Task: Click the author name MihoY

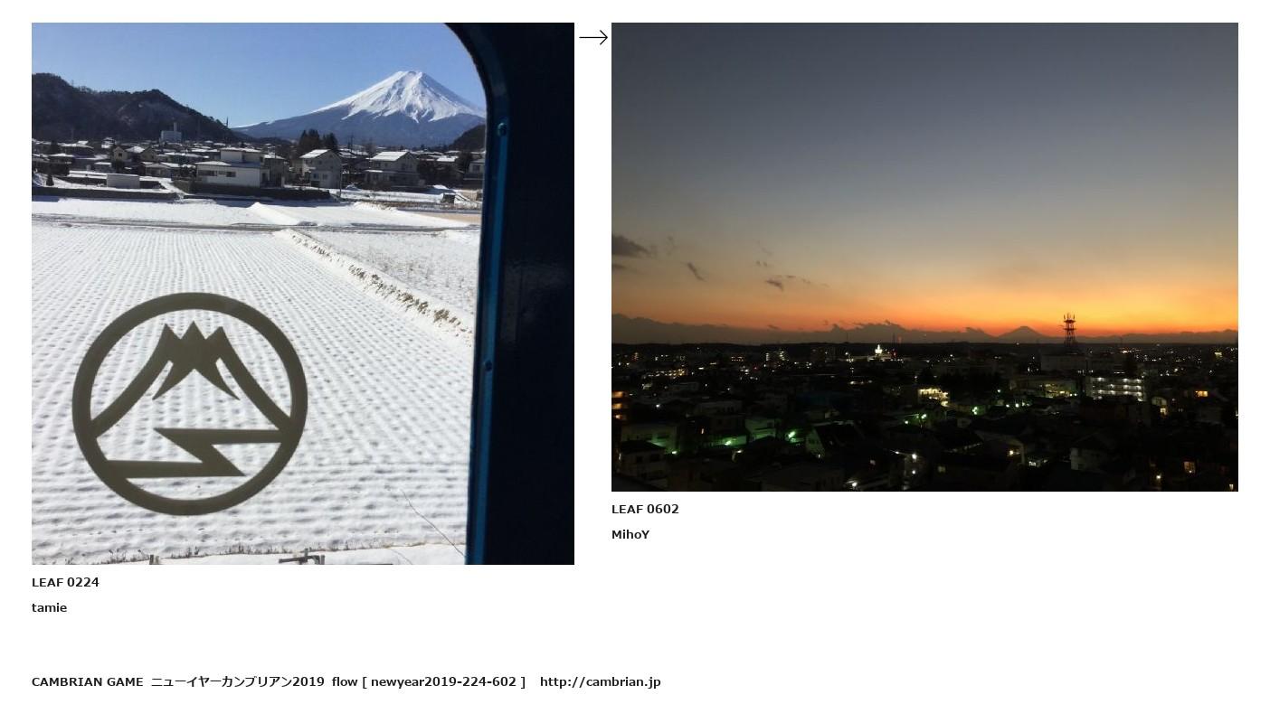Action: [x=630, y=534]
